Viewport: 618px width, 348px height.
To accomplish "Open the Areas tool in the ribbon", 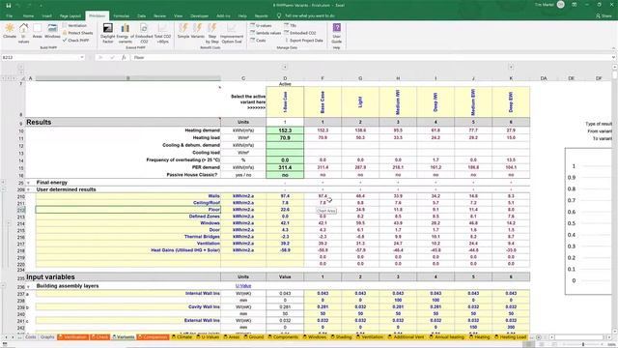I will (37, 31).
